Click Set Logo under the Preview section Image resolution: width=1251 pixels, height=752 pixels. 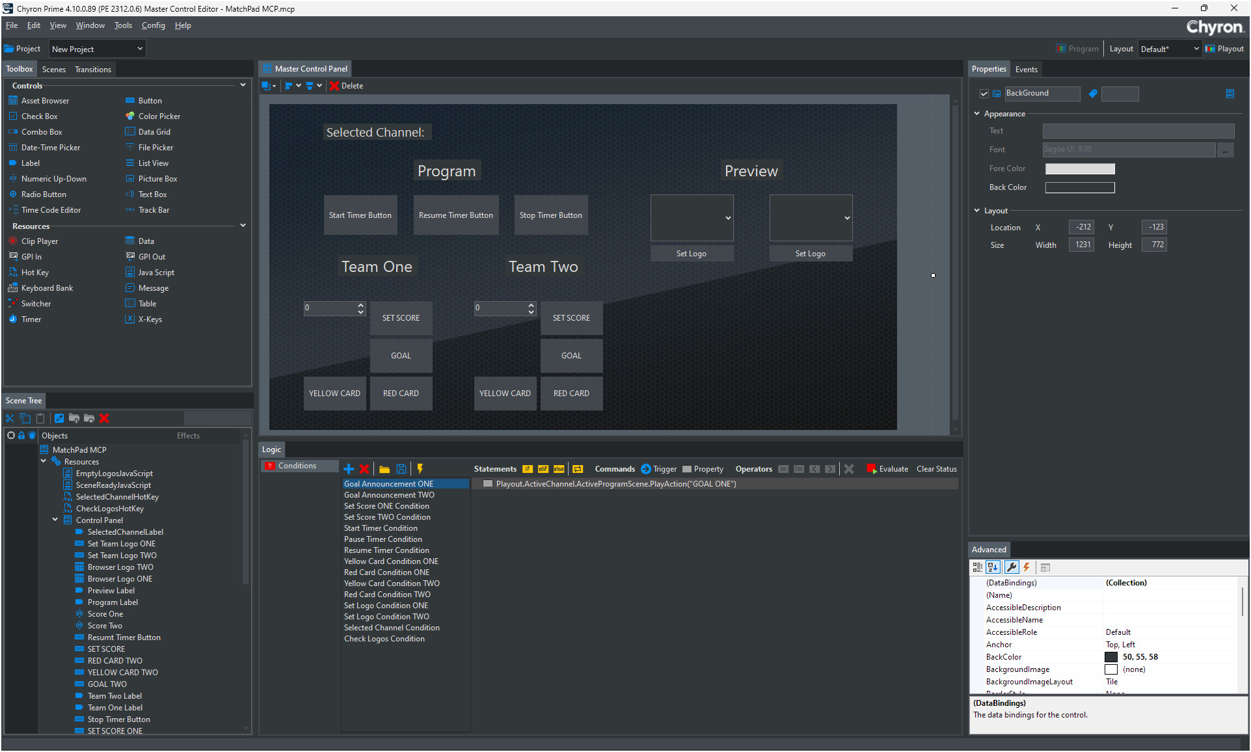(x=811, y=253)
